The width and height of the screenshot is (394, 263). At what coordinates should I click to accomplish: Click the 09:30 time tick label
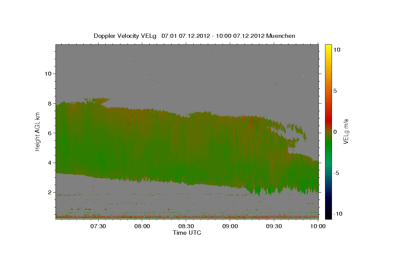(274, 226)
